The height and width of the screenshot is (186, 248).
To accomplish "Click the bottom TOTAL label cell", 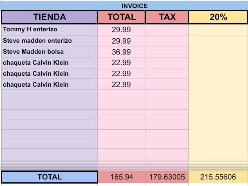I will click(x=49, y=177).
